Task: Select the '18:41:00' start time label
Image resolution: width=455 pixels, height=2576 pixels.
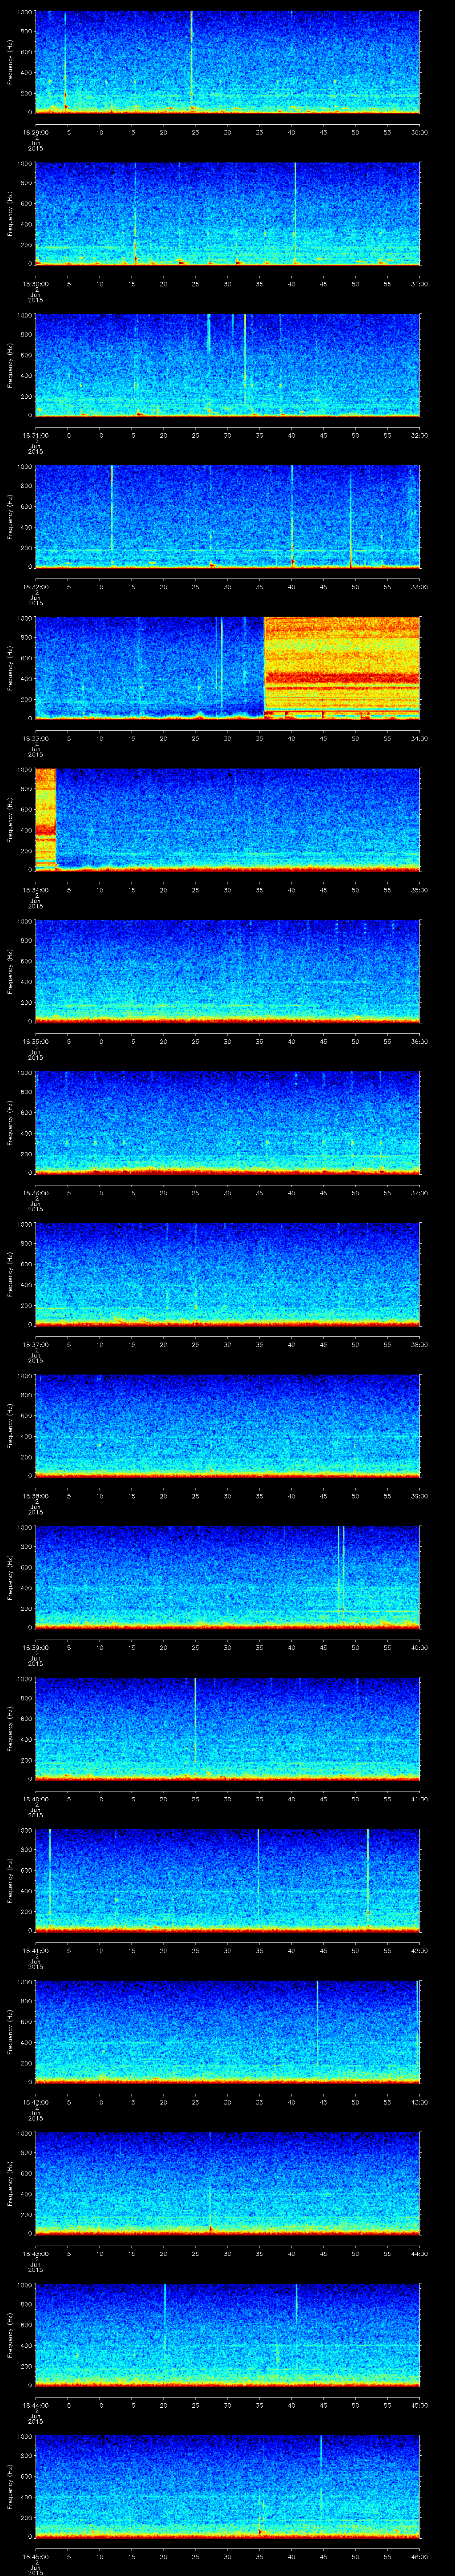Action: (35, 1950)
